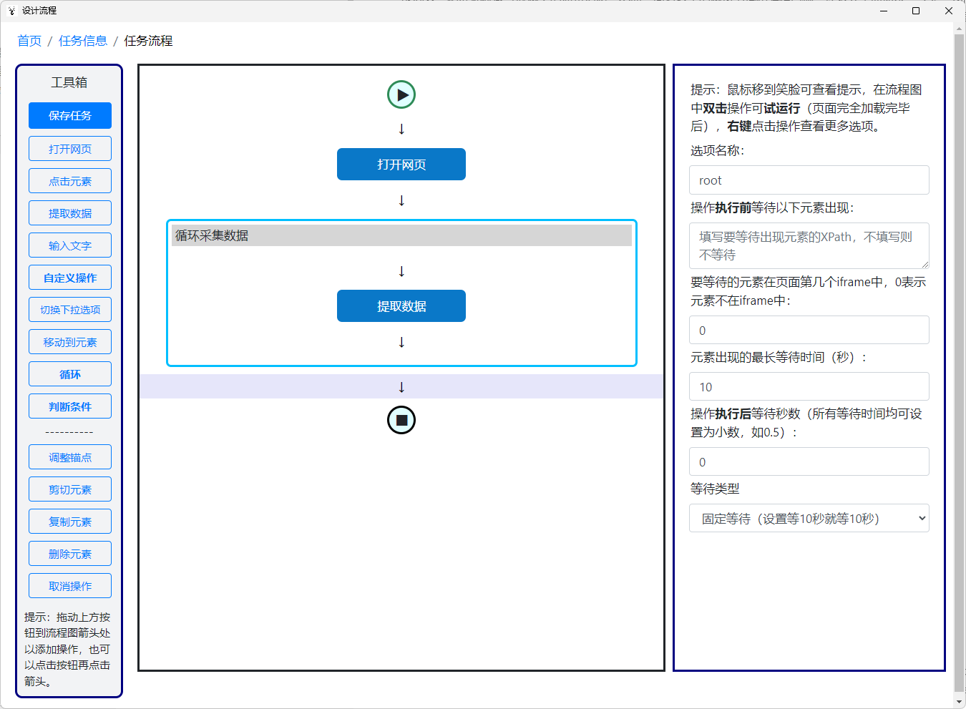Viewport: 966px width, 709px height.
Task: Click the start node at flowchart top
Action: 401,94
